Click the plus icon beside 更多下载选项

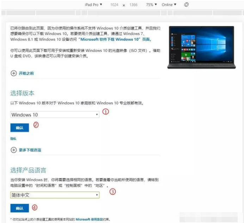(x=14, y=150)
